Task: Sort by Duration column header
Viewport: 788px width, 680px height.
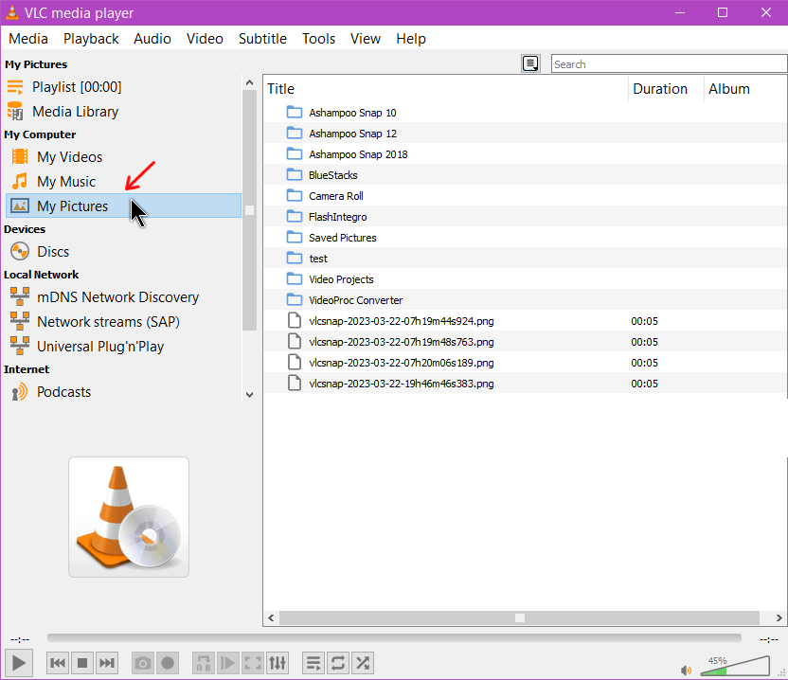Action: (x=666, y=88)
